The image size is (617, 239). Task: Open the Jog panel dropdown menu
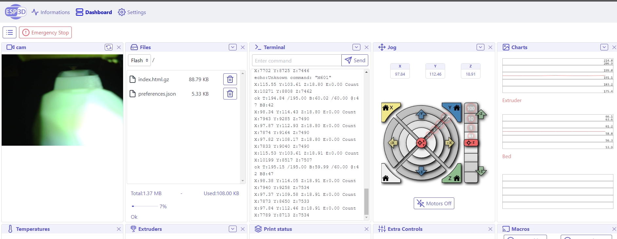480,47
